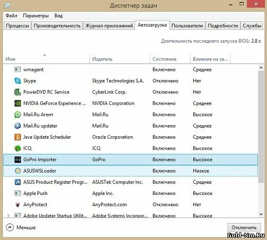Click the Adobe Updater Startup Utility icon
267x240 pixels.
(17, 215)
